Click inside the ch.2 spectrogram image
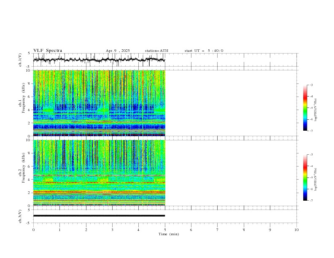 click(x=99, y=173)
